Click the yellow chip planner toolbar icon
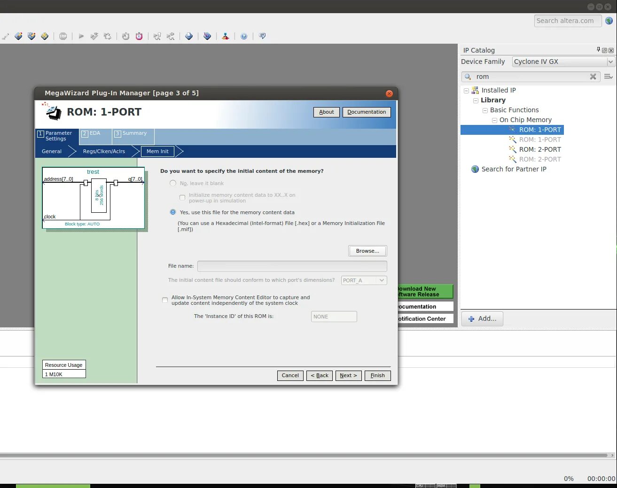617x488 pixels. [45, 36]
